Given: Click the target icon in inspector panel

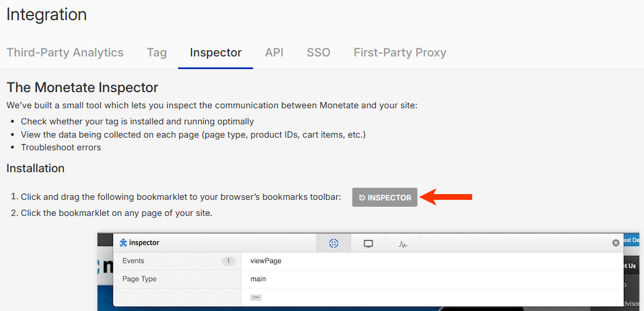Looking at the screenshot, I should point(333,243).
